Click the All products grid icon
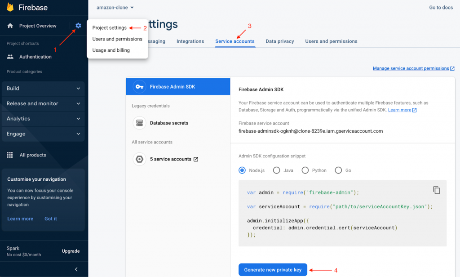Screen dimensions: 460x277 [10, 155]
